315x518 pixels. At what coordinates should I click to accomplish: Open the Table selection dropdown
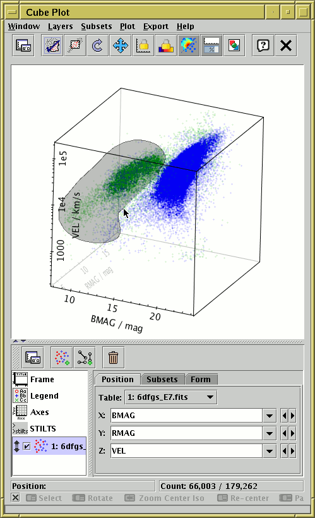171,397
